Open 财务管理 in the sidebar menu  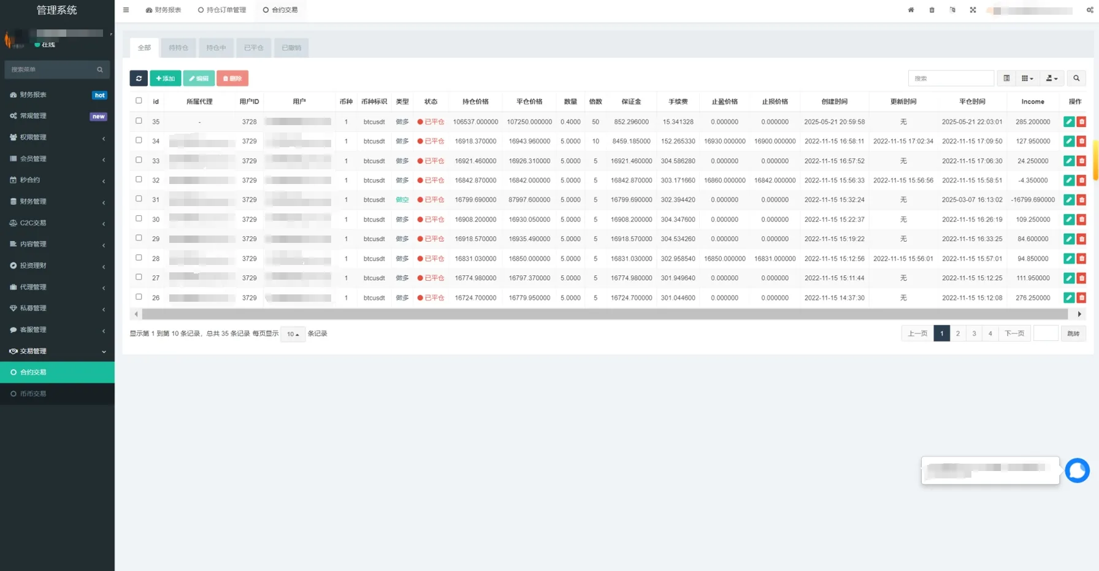(x=33, y=201)
